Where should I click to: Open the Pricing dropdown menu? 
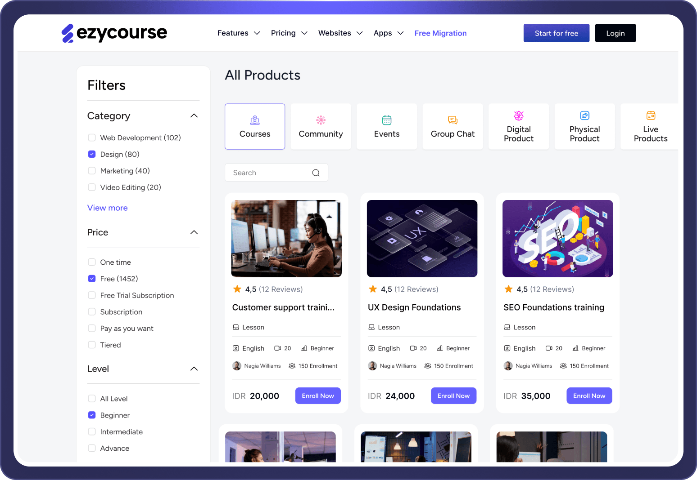click(x=289, y=33)
